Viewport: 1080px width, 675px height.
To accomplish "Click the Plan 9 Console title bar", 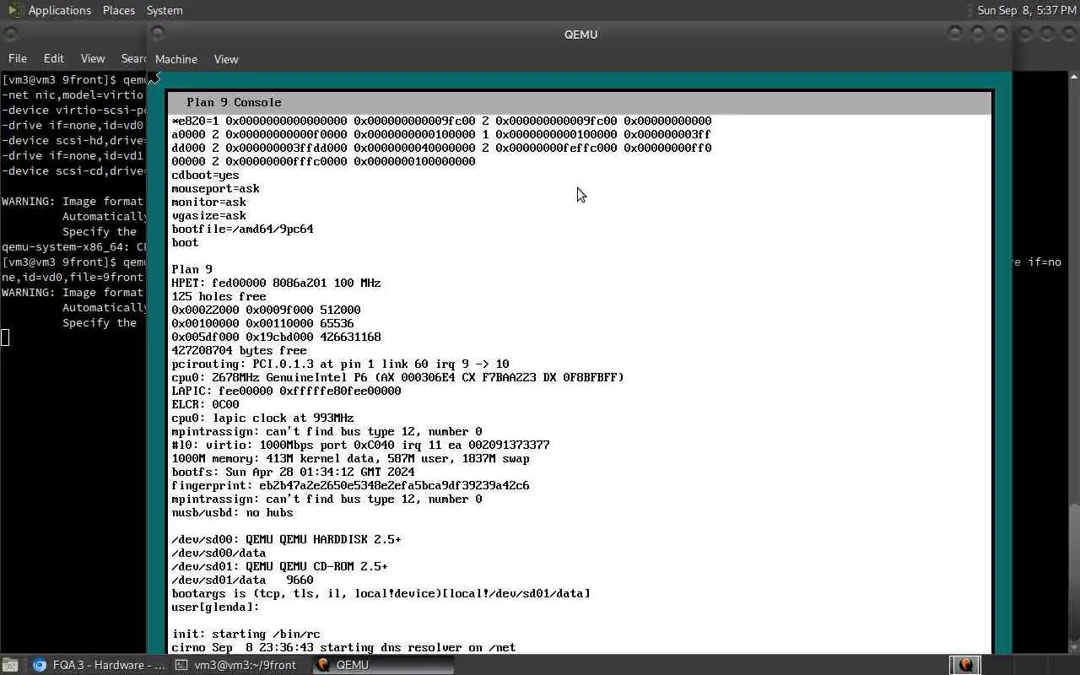I will 580,102.
